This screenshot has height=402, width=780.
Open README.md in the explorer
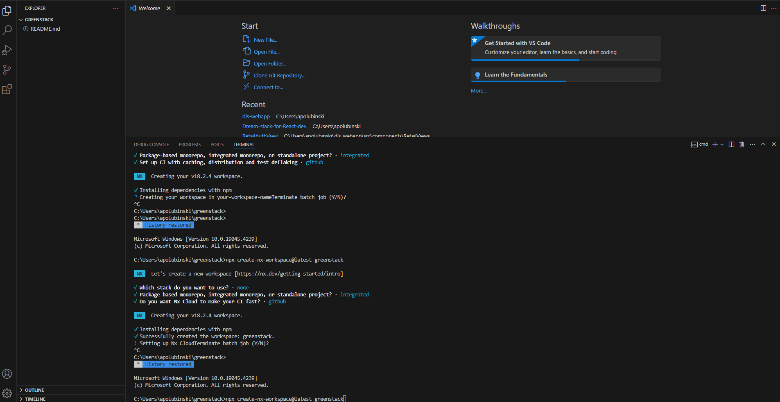(71, 29)
